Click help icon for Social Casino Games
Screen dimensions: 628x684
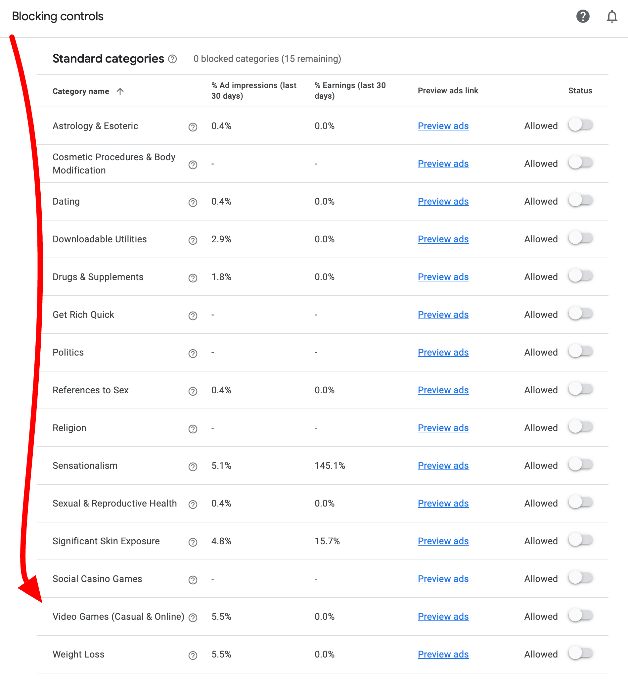(193, 580)
